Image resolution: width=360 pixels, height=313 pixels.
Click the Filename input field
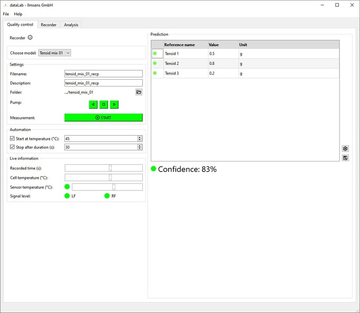click(x=103, y=74)
